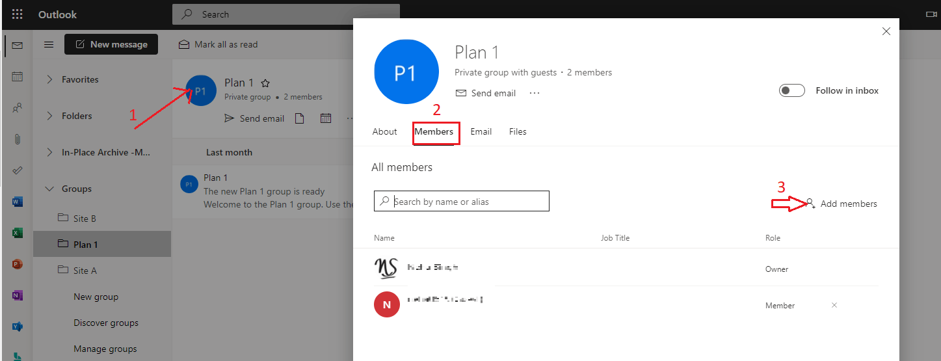Click New group link
Screen dimensions: 941x361
coord(96,297)
